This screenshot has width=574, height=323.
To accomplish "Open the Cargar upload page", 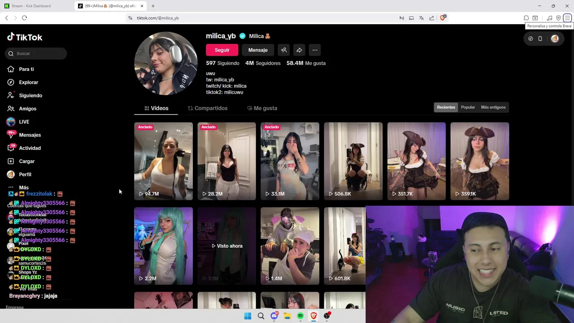I will click(26, 161).
